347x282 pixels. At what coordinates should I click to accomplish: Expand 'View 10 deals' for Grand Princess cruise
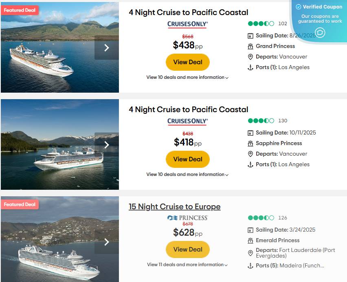187,77
